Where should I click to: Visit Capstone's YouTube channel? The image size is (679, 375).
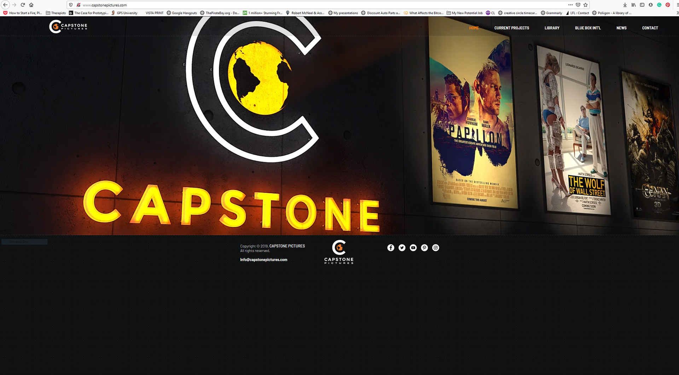point(413,248)
